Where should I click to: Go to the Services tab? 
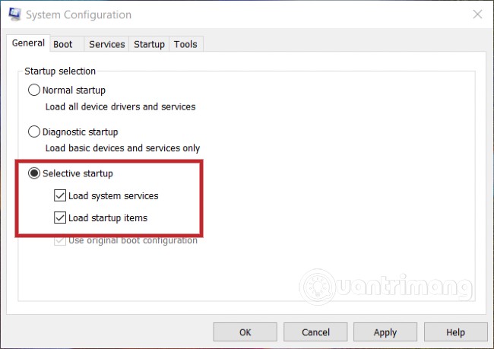click(x=106, y=44)
